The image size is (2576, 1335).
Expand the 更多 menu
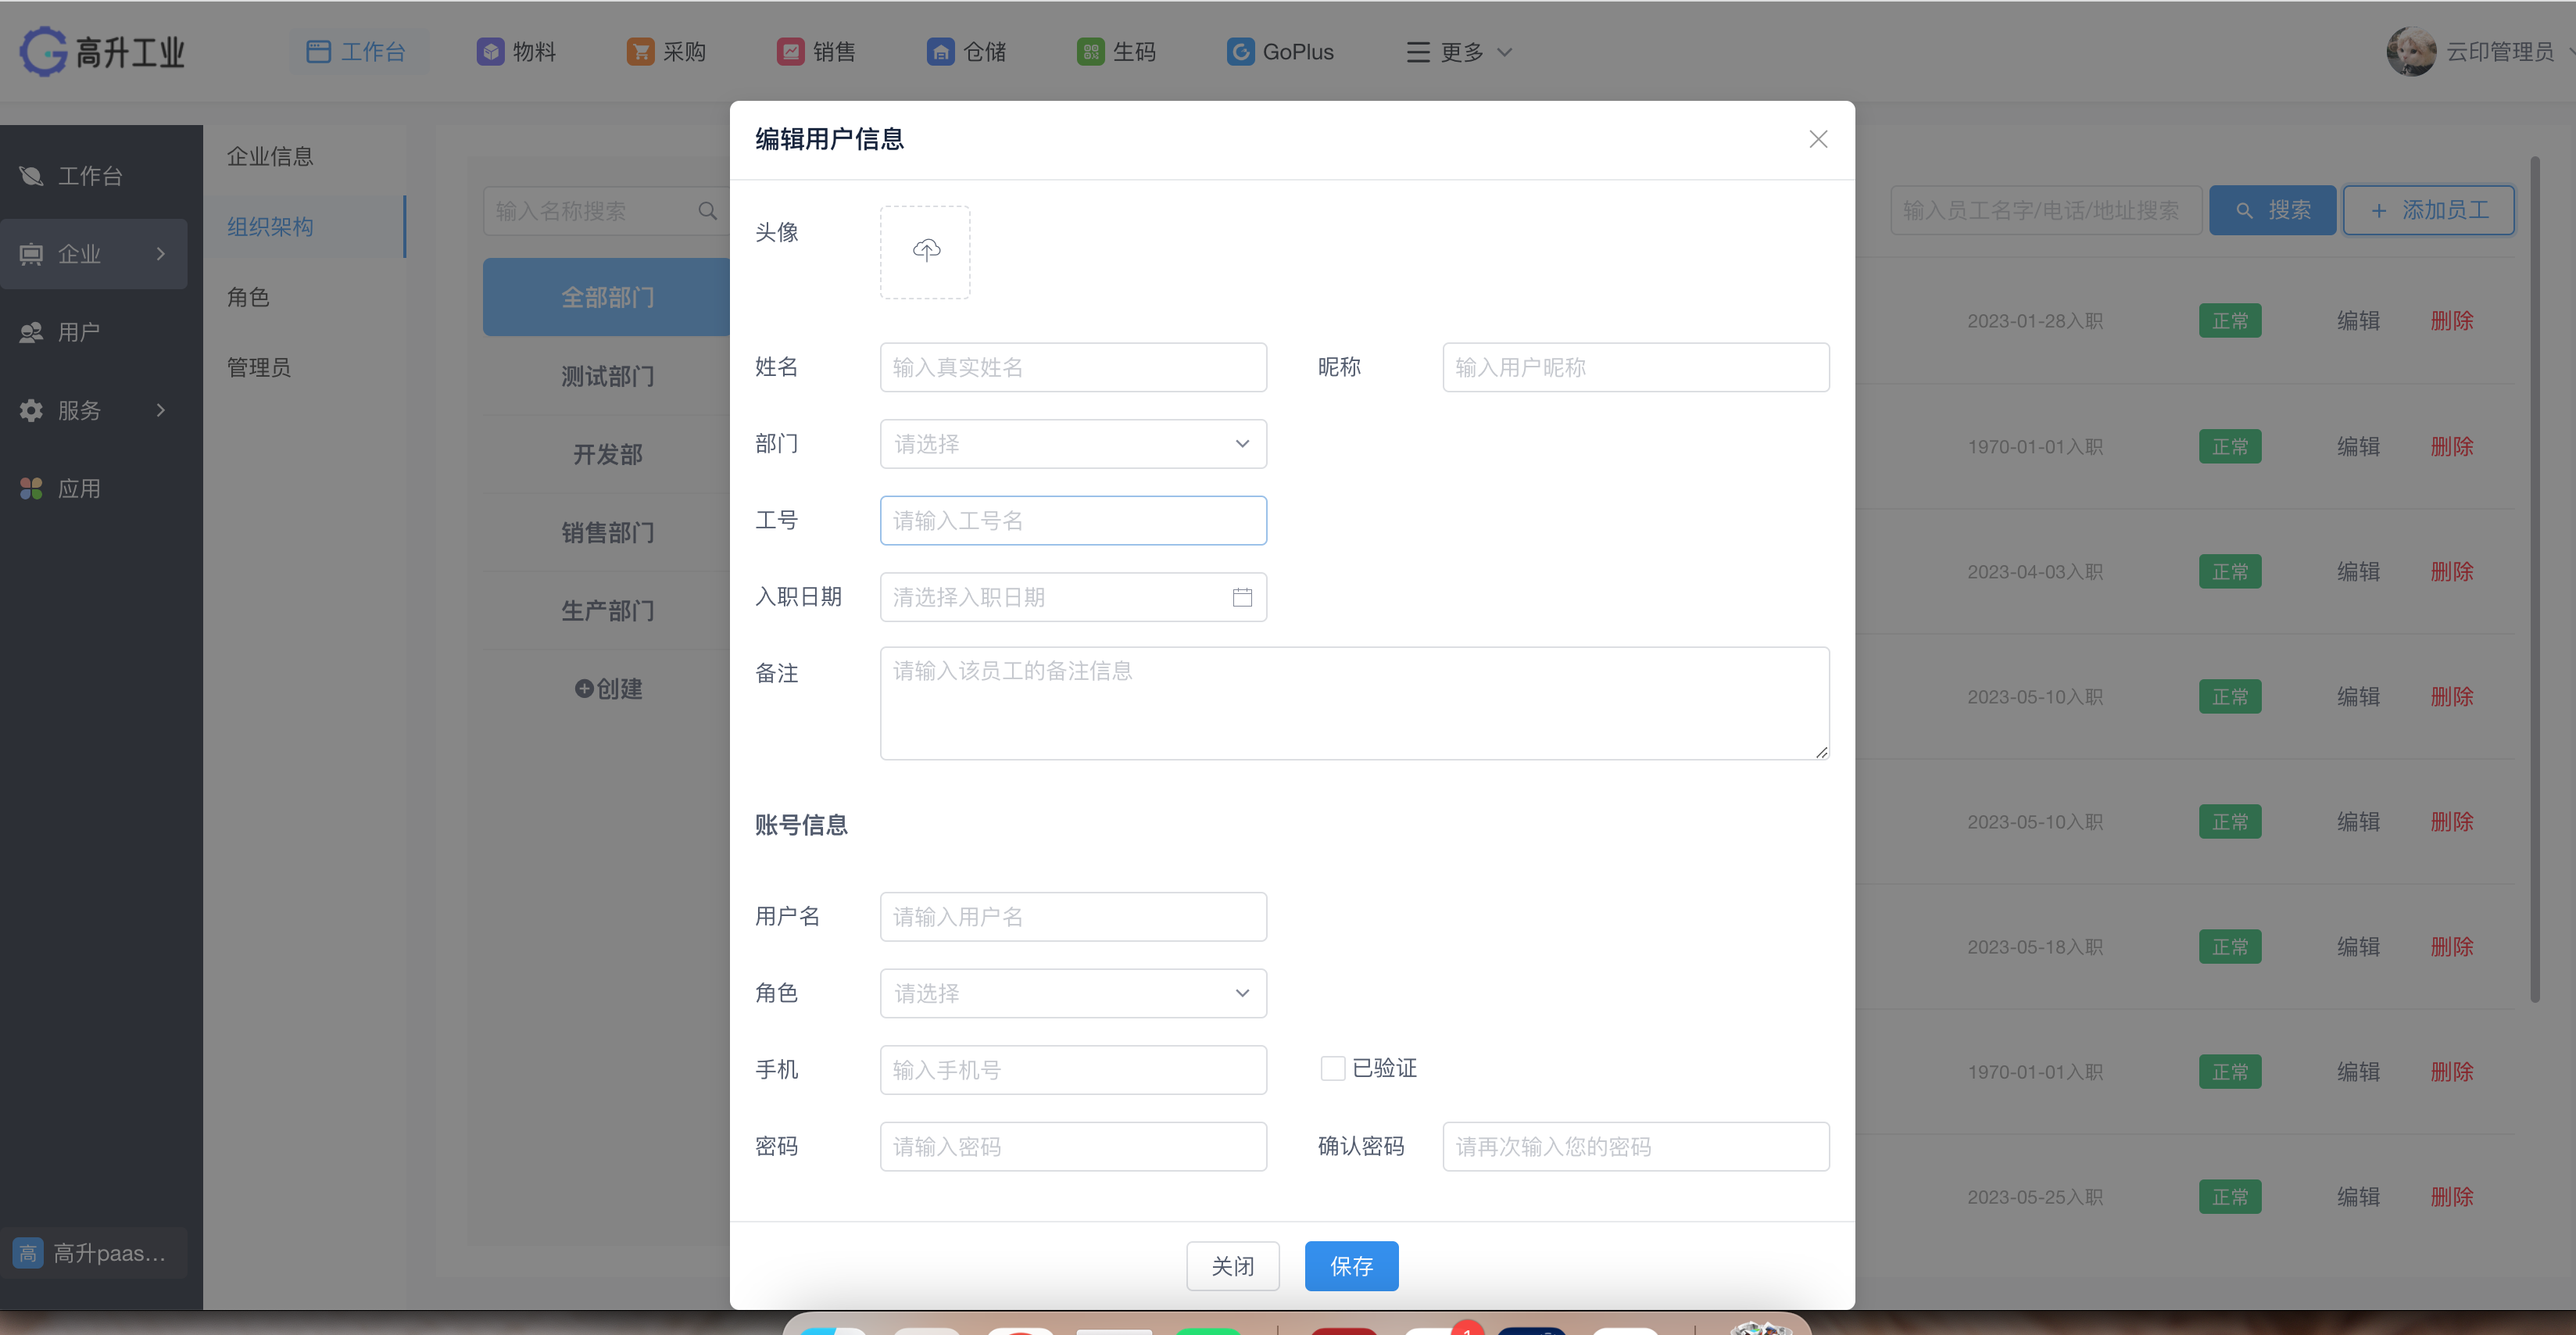pyautogui.click(x=1458, y=52)
